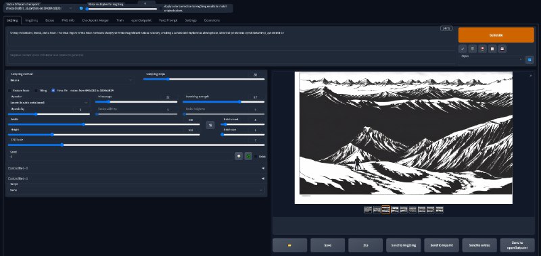Click Send to extras button

tap(479, 245)
